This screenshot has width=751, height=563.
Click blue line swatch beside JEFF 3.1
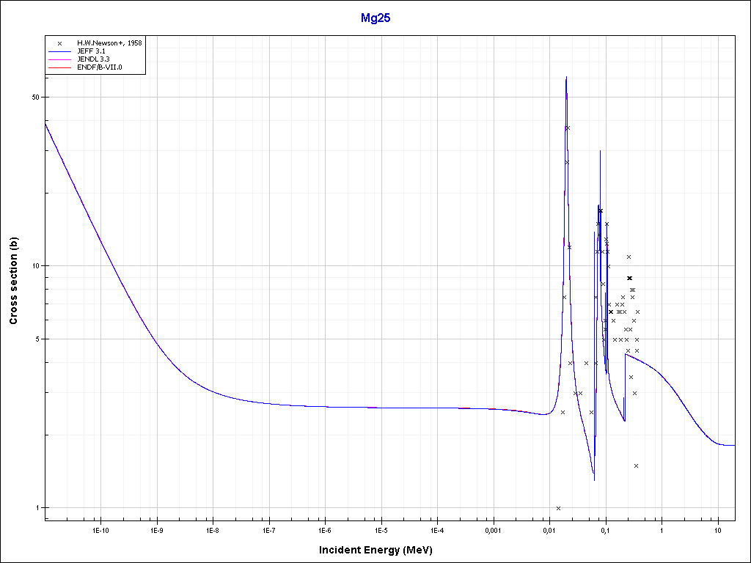[59, 51]
